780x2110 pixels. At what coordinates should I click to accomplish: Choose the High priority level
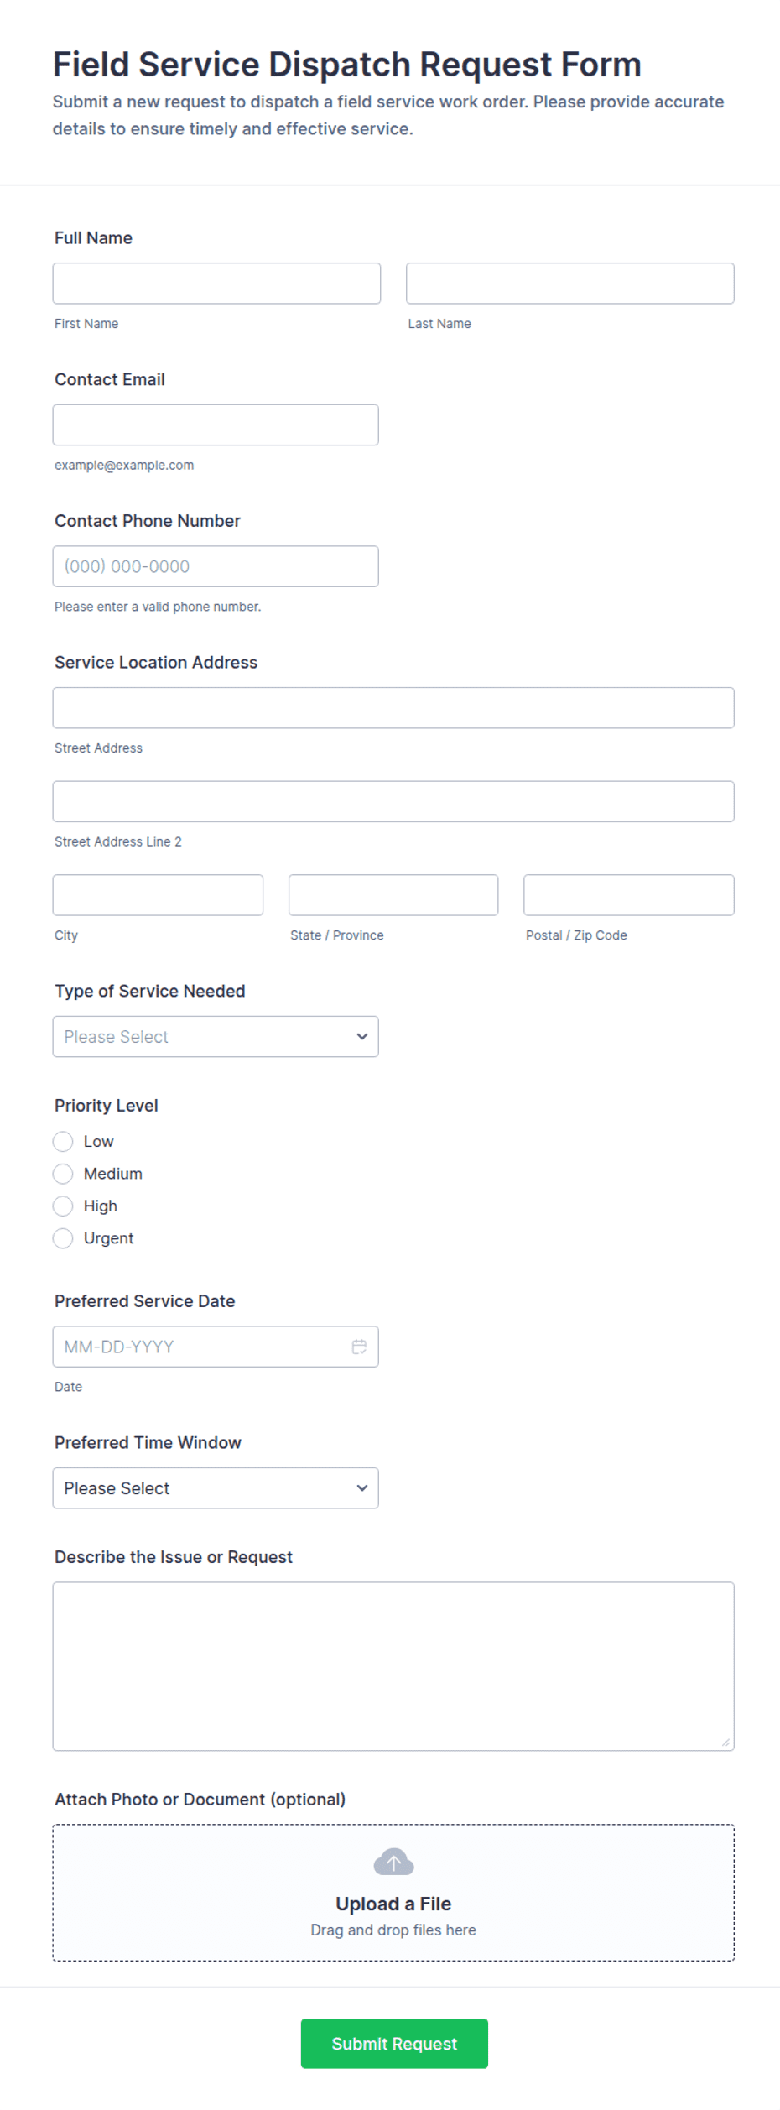63,1206
